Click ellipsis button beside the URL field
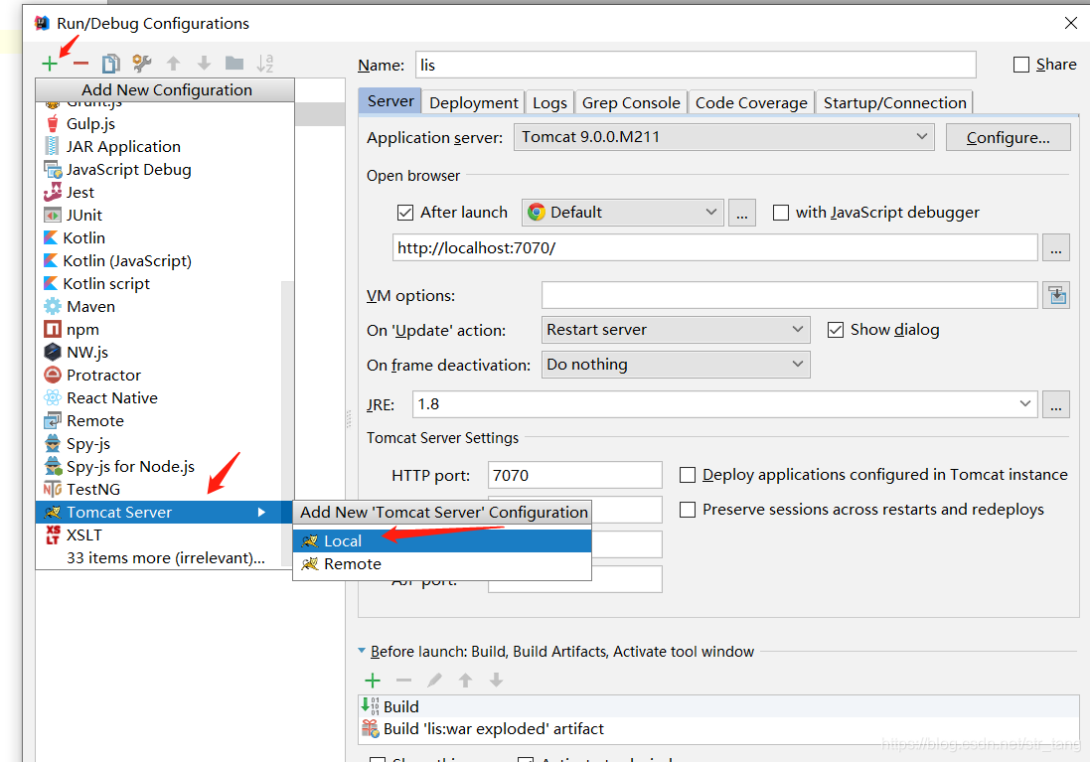 click(1055, 248)
